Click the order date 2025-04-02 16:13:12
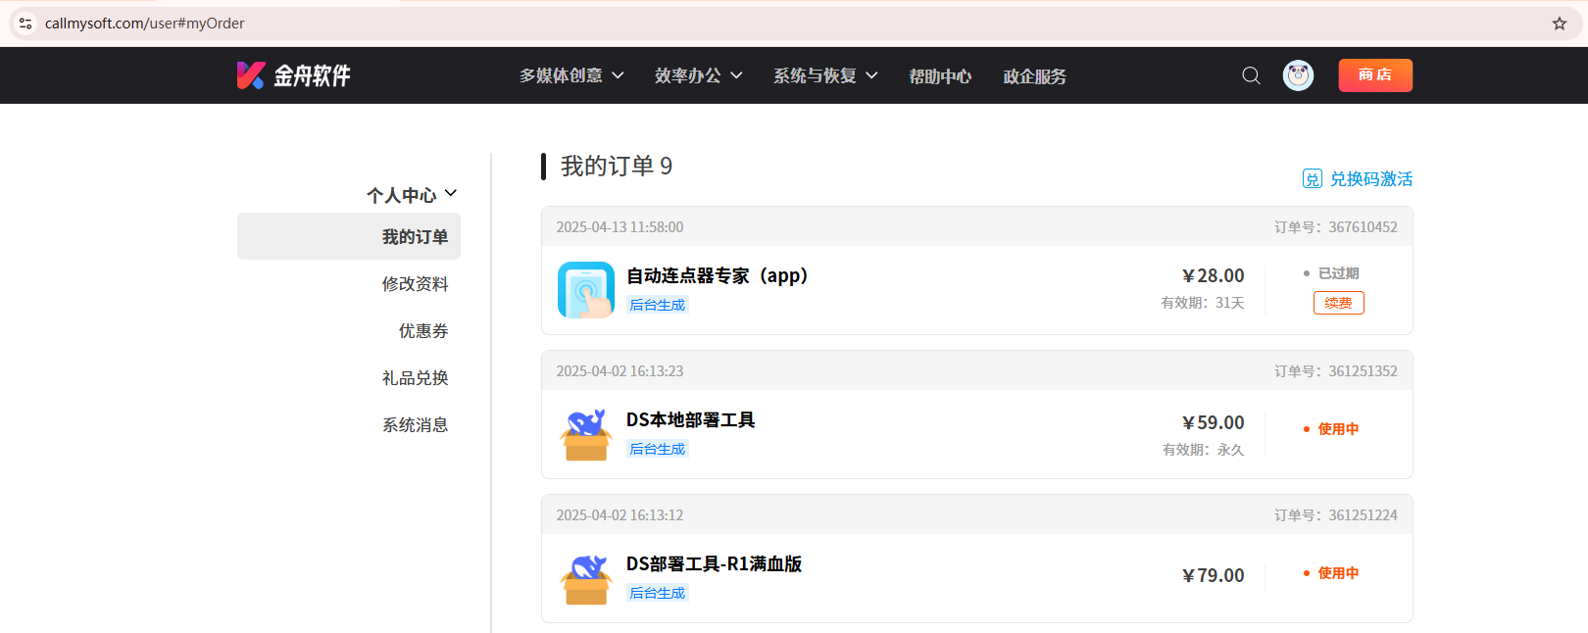The width and height of the screenshot is (1588, 633). point(620,514)
